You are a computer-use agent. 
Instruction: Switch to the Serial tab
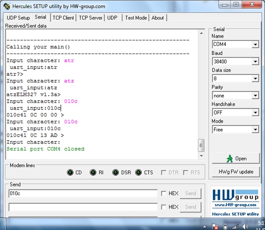(x=41, y=17)
